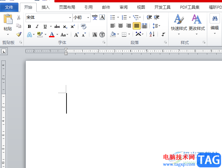Toggle Bold formatting
222x168 pixels.
29,27
